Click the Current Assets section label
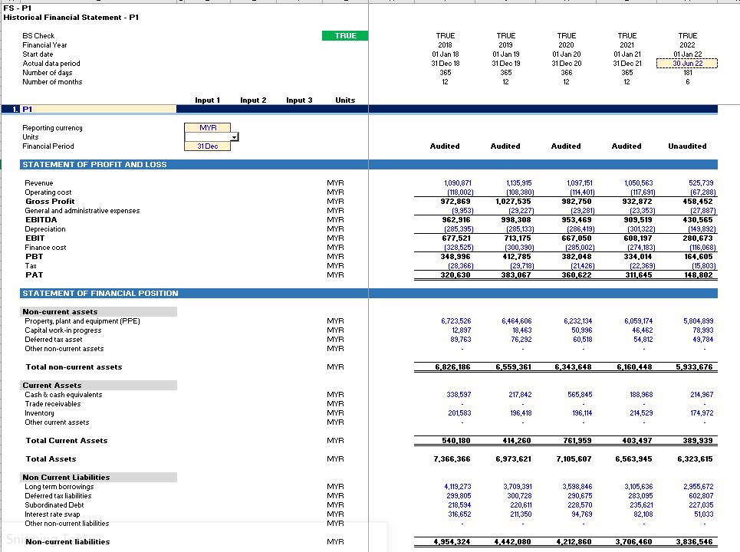The image size is (740, 552). [52, 386]
